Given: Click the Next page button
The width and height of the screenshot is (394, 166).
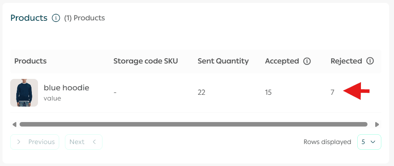Looking at the screenshot, I should pyautogui.click(x=83, y=142).
